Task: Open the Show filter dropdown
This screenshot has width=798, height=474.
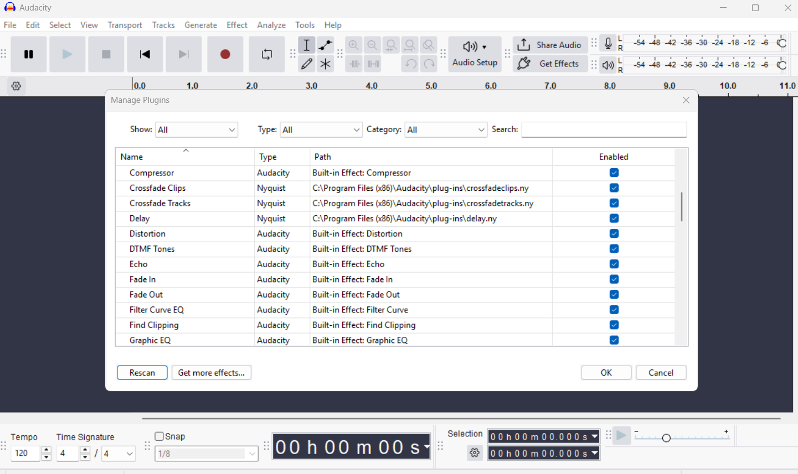Action: pyautogui.click(x=197, y=130)
